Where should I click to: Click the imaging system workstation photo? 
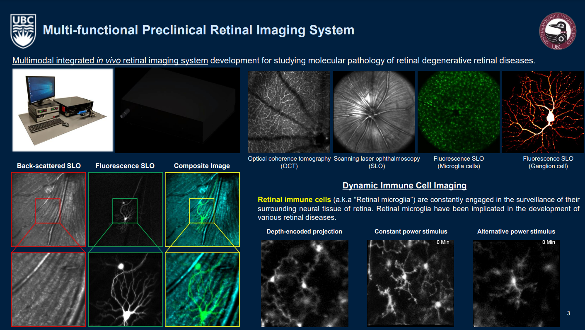coord(62,111)
